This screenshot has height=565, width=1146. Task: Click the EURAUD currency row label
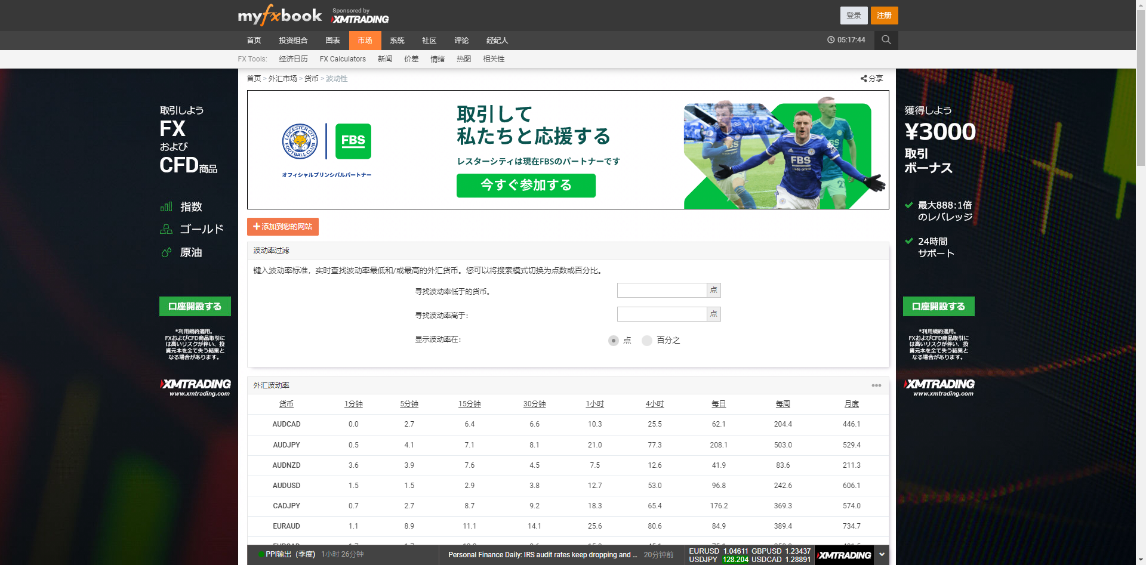[x=286, y=526]
